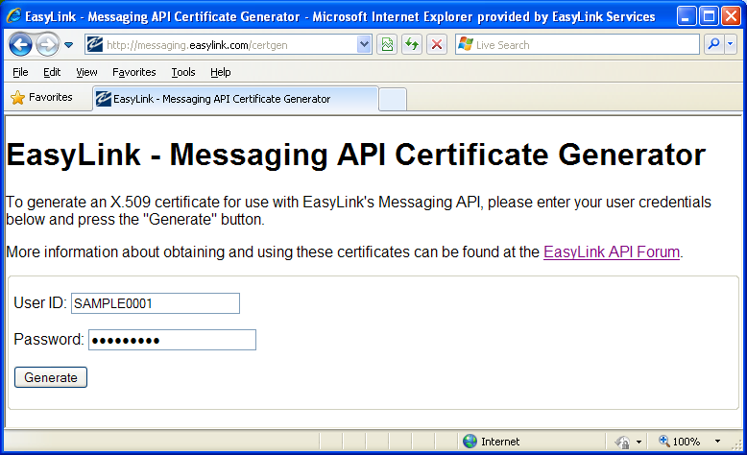Image resolution: width=747 pixels, height=455 pixels.
Task: Click the Internet zone globe icon
Action: 470,442
